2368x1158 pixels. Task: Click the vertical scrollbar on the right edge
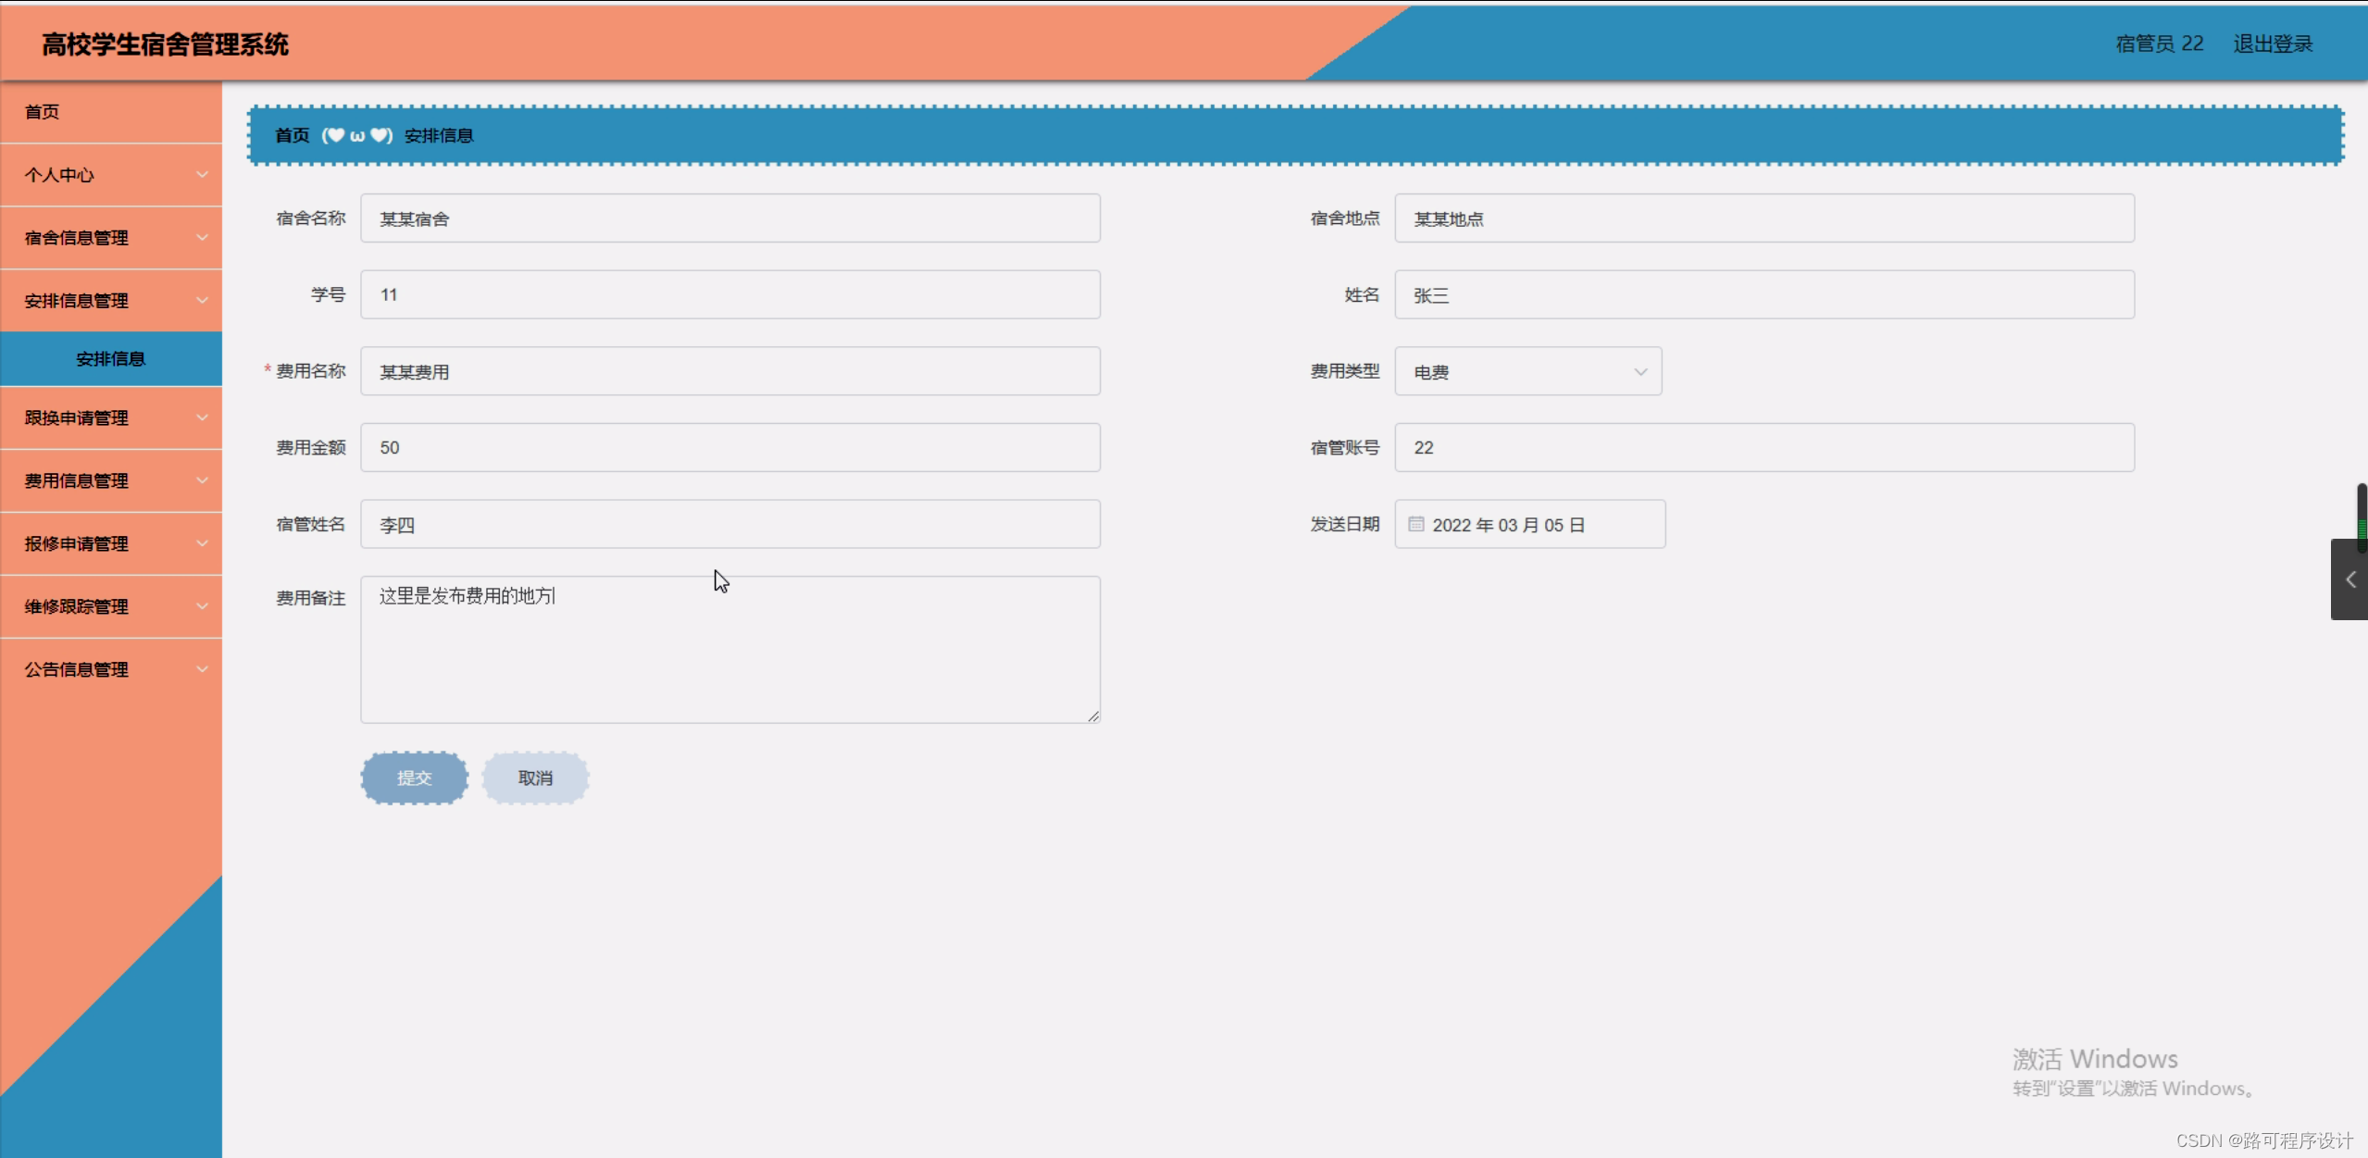pyautogui.click(x=2362, y=518)
